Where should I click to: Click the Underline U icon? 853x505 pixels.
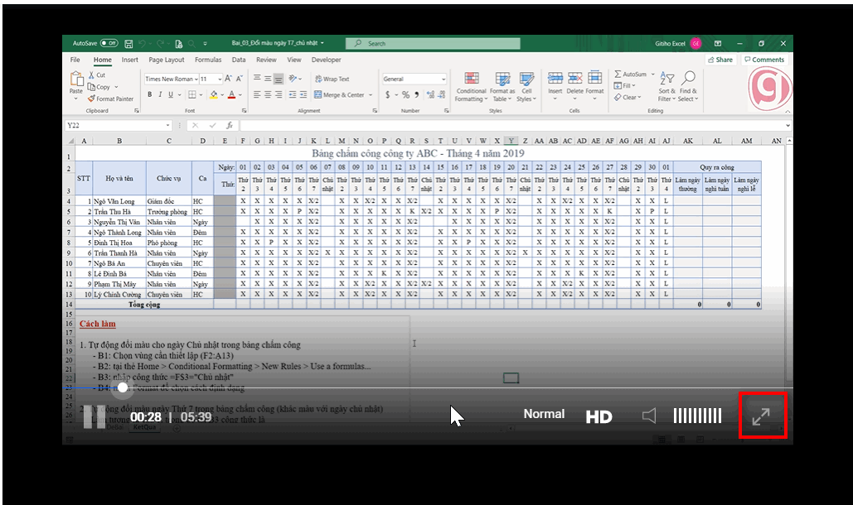[x=170, y=94]
